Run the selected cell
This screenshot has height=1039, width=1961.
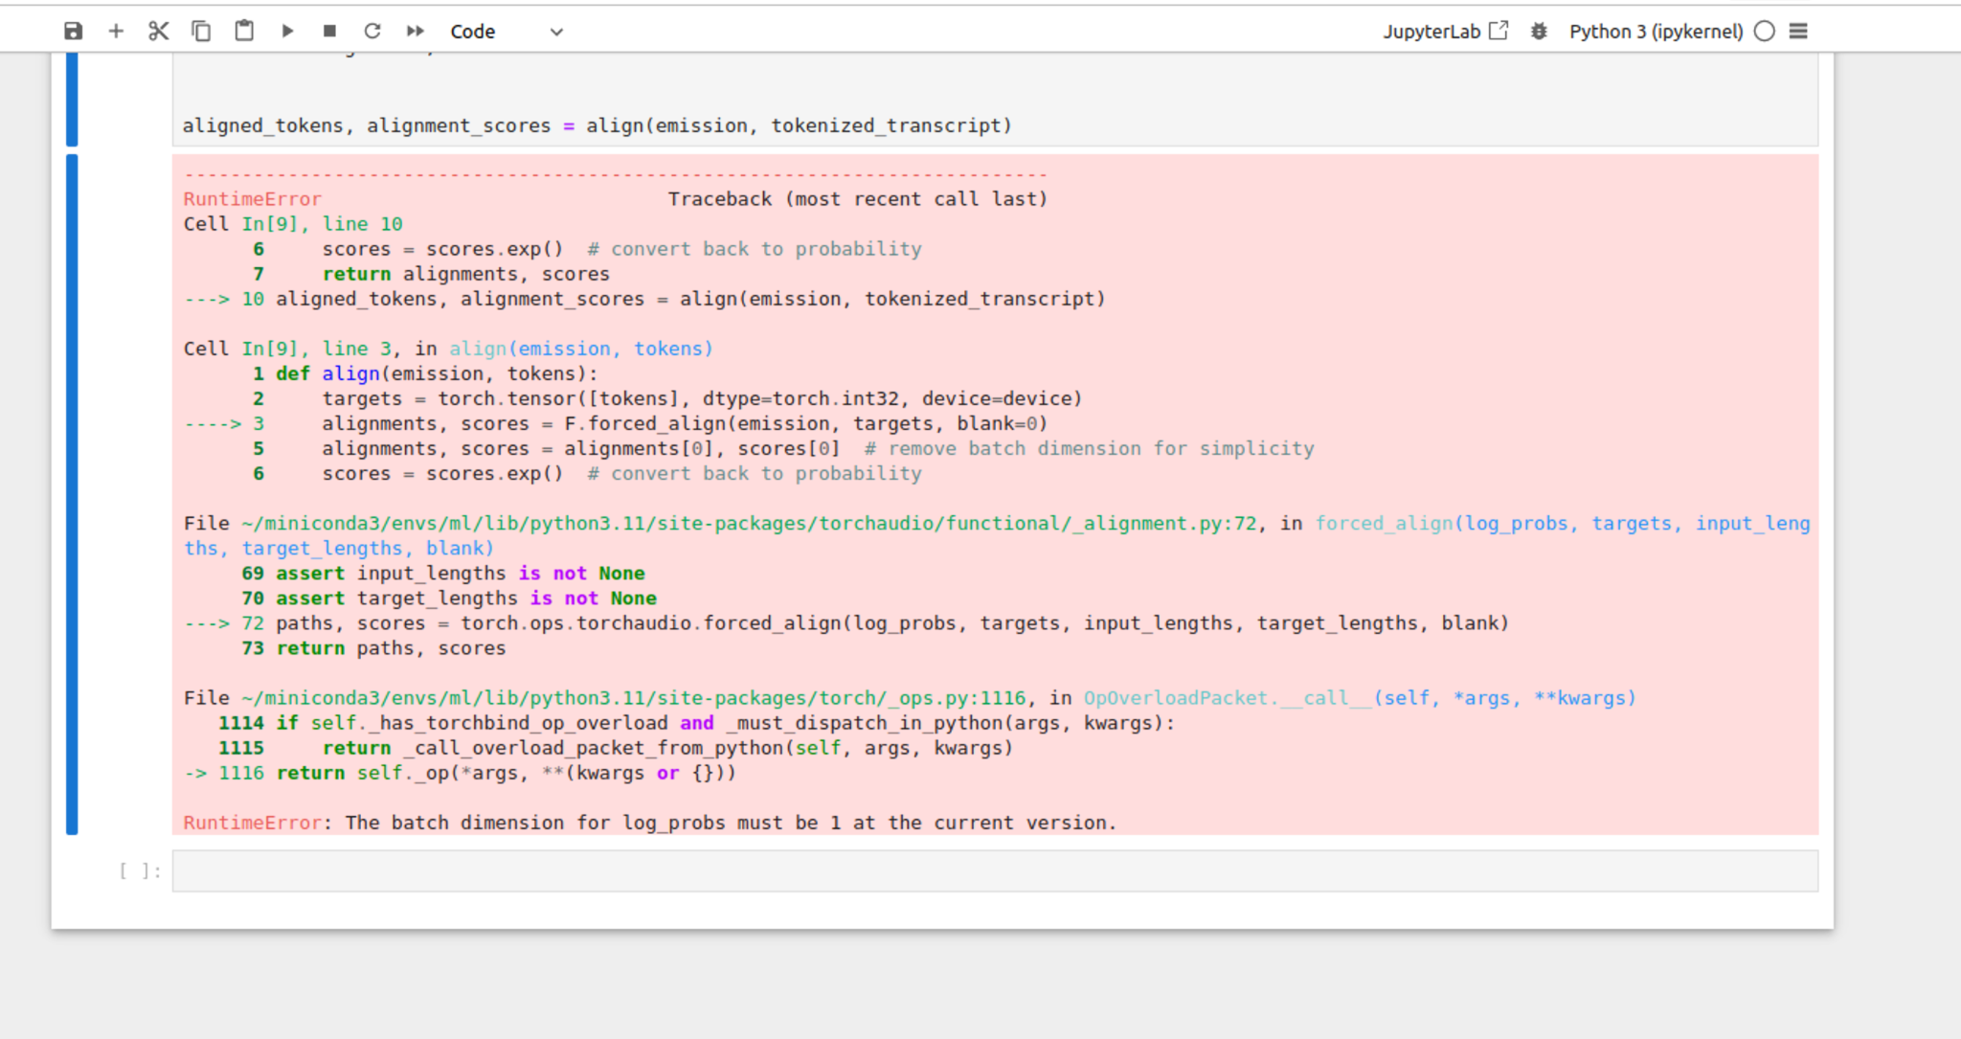click(287, 31)
